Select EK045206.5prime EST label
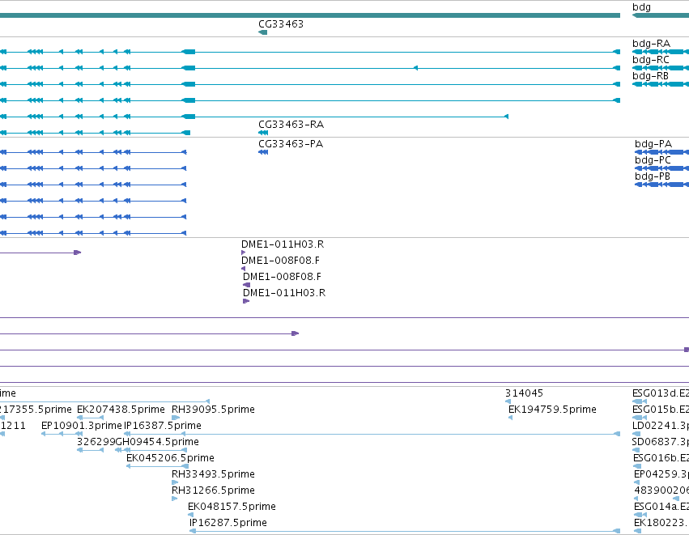689x535 pixels. coord(171,458)
